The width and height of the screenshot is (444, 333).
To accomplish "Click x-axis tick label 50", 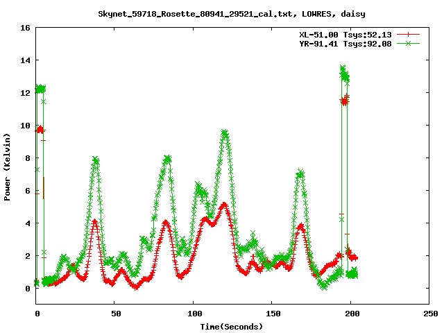I will pyautogui.click(x=116, y=314).
